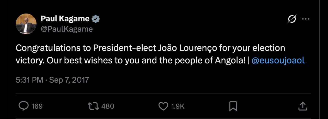Toggle the bookmark icon on this post
The height and width of the screenshot is (119, 328).
(233, 106)
